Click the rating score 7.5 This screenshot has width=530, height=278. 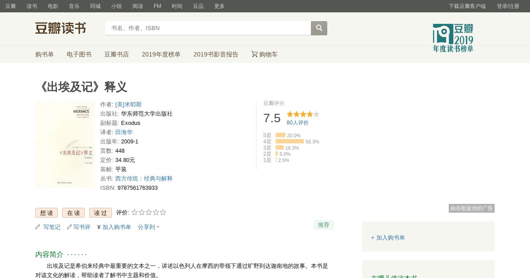pos(272,118)
